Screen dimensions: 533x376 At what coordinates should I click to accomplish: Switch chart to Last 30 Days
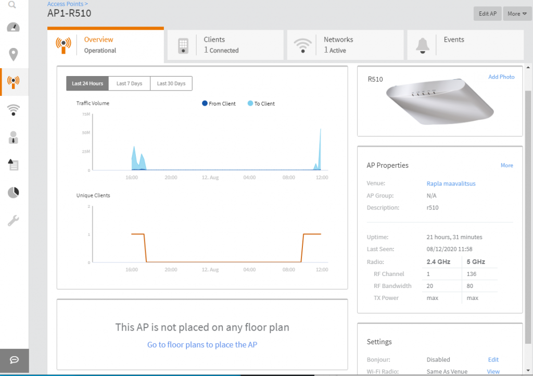171,83
